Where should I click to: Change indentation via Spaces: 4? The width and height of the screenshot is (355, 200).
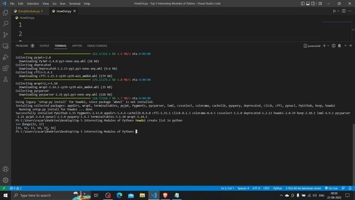[243, 188]
